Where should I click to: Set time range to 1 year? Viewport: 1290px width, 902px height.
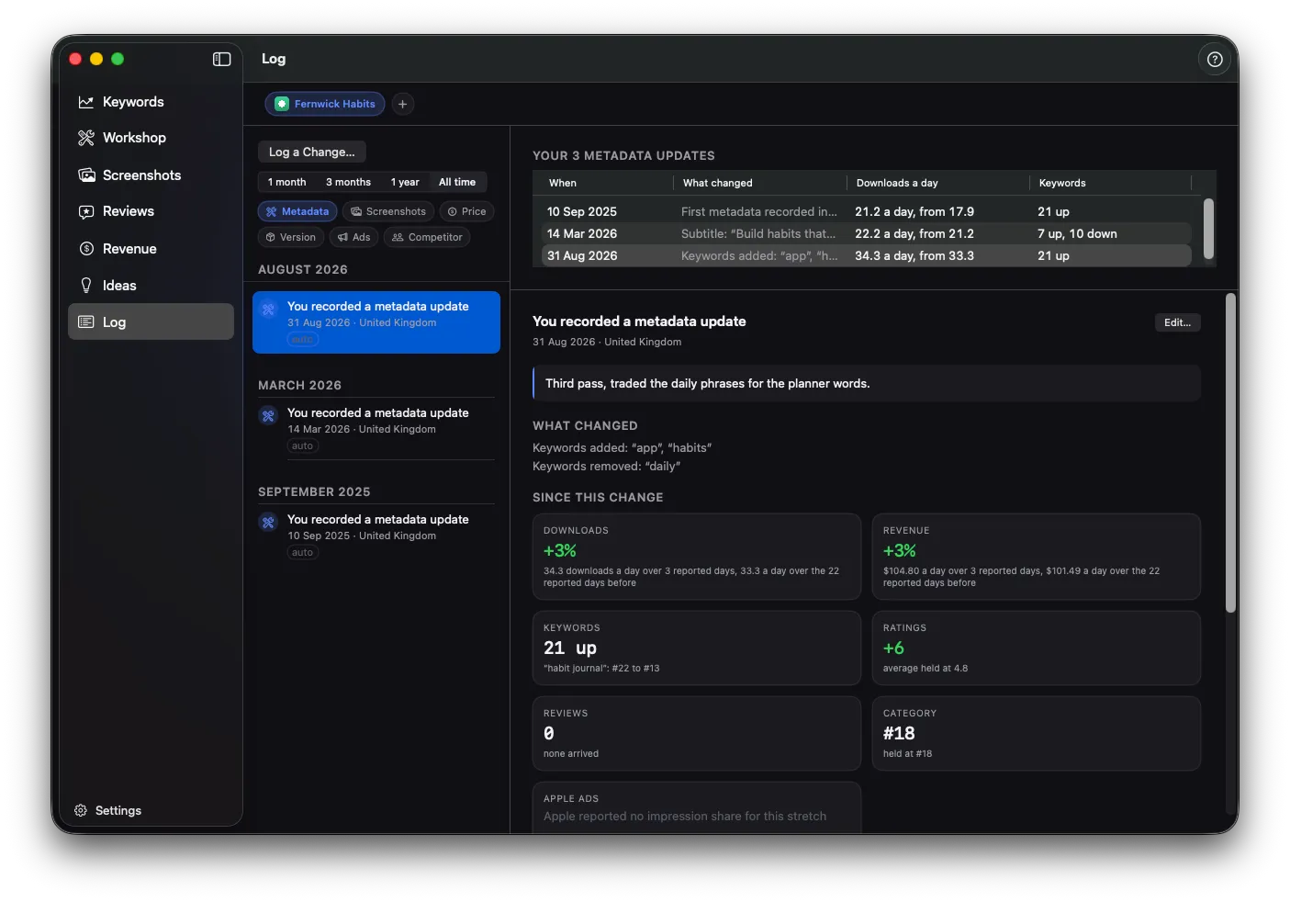click(x=405, y=182)
